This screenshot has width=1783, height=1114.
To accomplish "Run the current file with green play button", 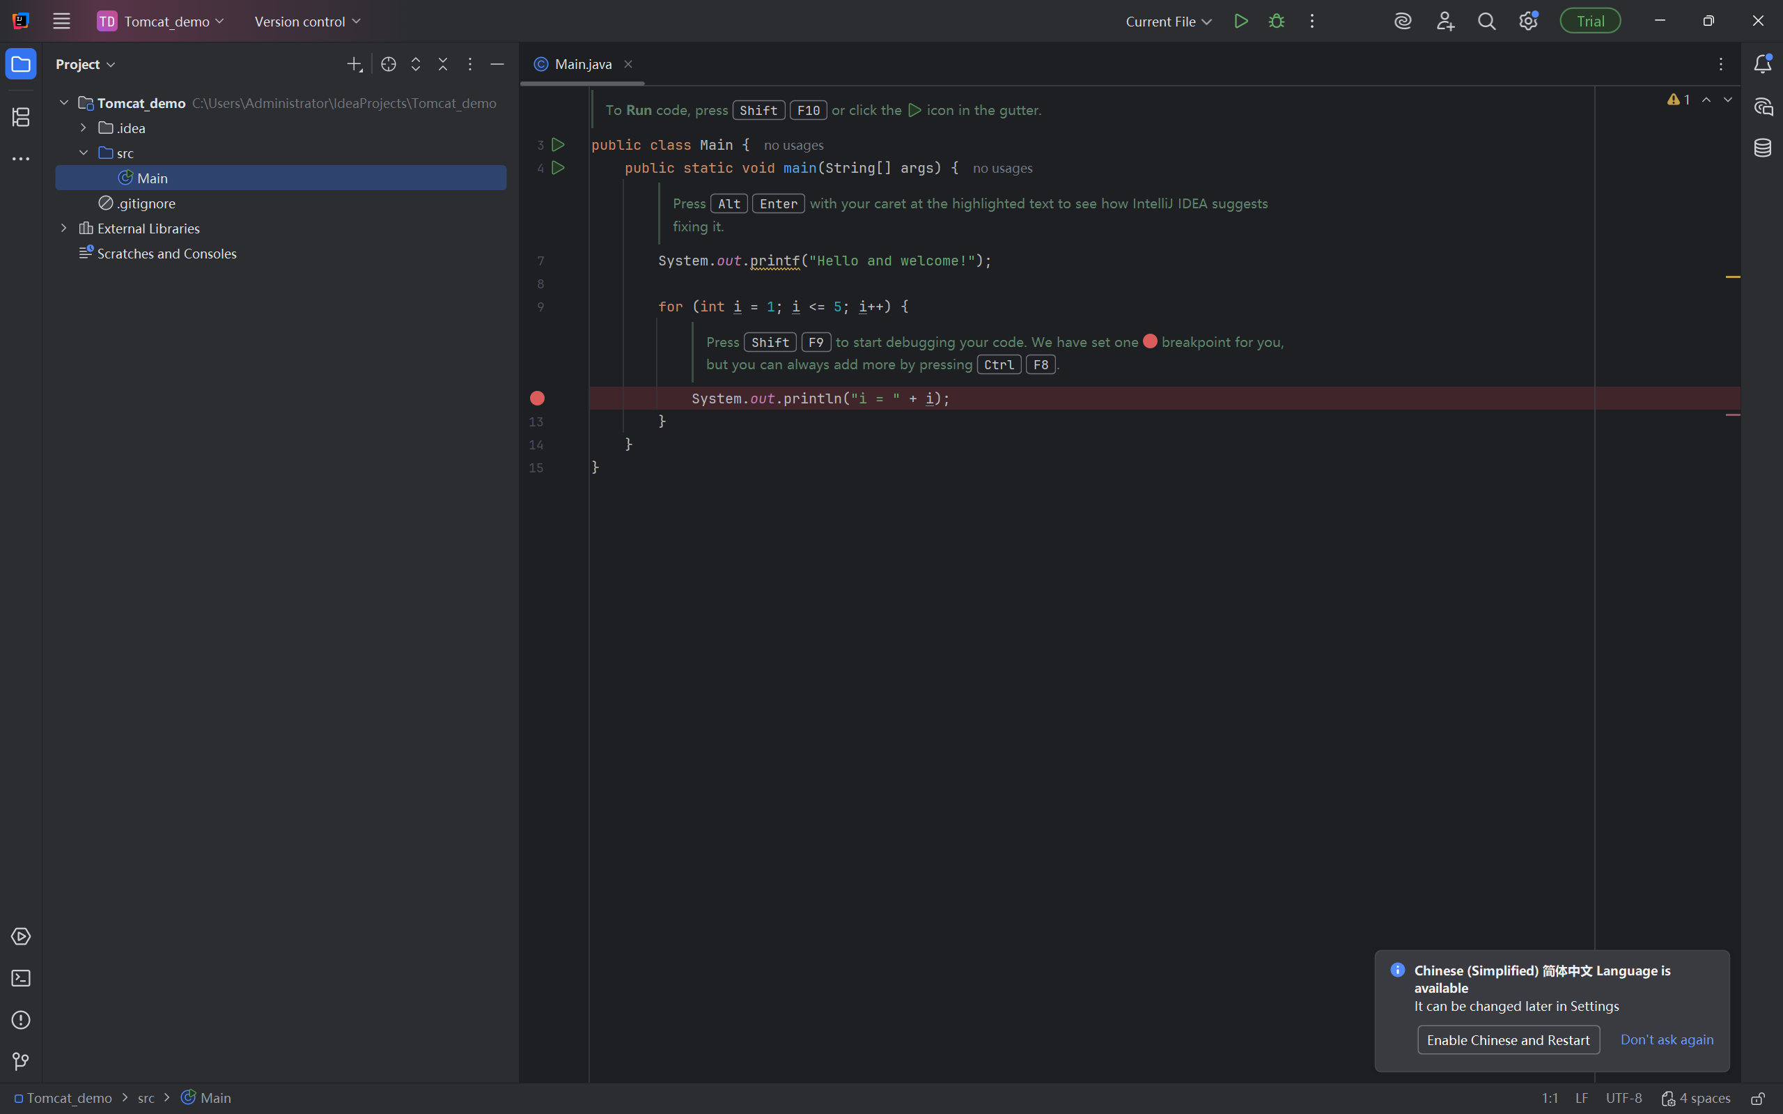I will click(x=1241, y=22).
